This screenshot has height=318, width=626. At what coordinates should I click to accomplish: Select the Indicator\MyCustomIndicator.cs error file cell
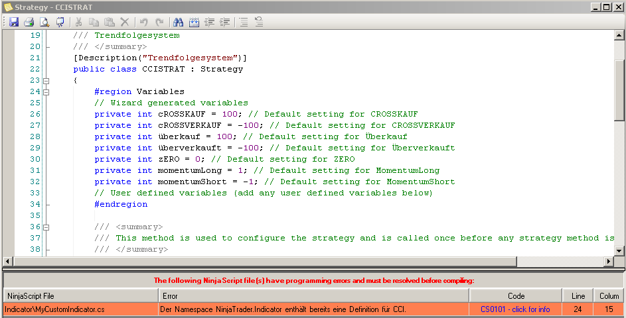click(80, 309)
